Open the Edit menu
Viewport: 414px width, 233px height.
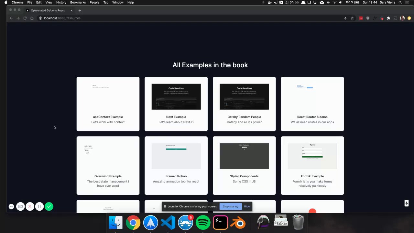[x=39, y=2]
